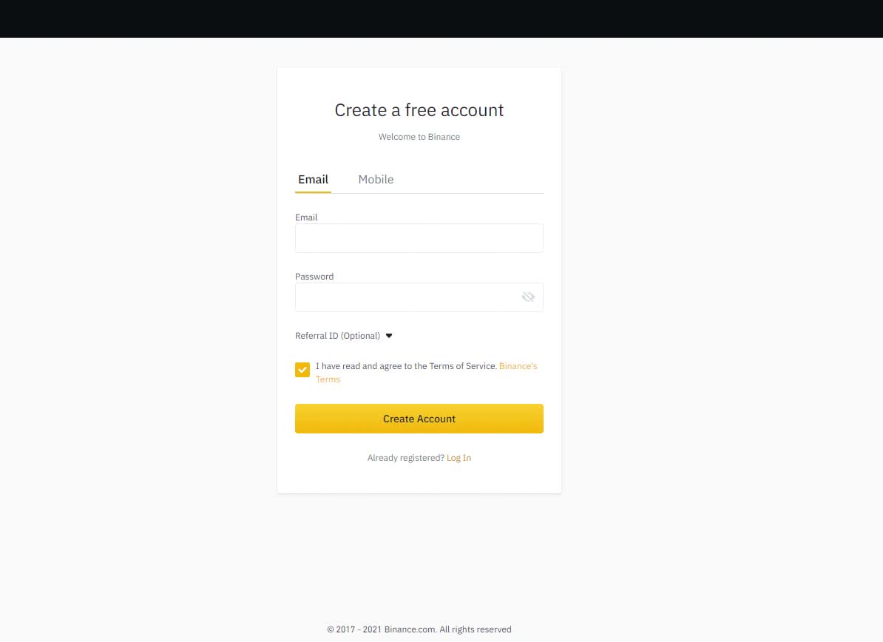Select the Email registration tab
Screen dimensions: 883x642
tap(313, 180)
